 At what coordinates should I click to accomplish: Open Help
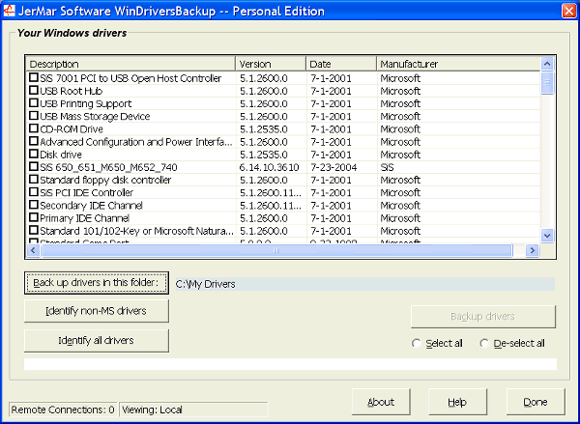coord(457,402)
